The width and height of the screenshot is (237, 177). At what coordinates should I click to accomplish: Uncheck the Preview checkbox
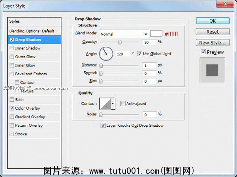tap(203, 52)
